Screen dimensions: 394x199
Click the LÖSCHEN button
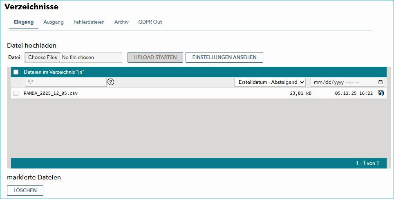[x=25, y=190]
